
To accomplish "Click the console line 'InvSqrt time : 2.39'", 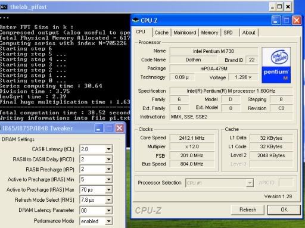I will (33, 96).
